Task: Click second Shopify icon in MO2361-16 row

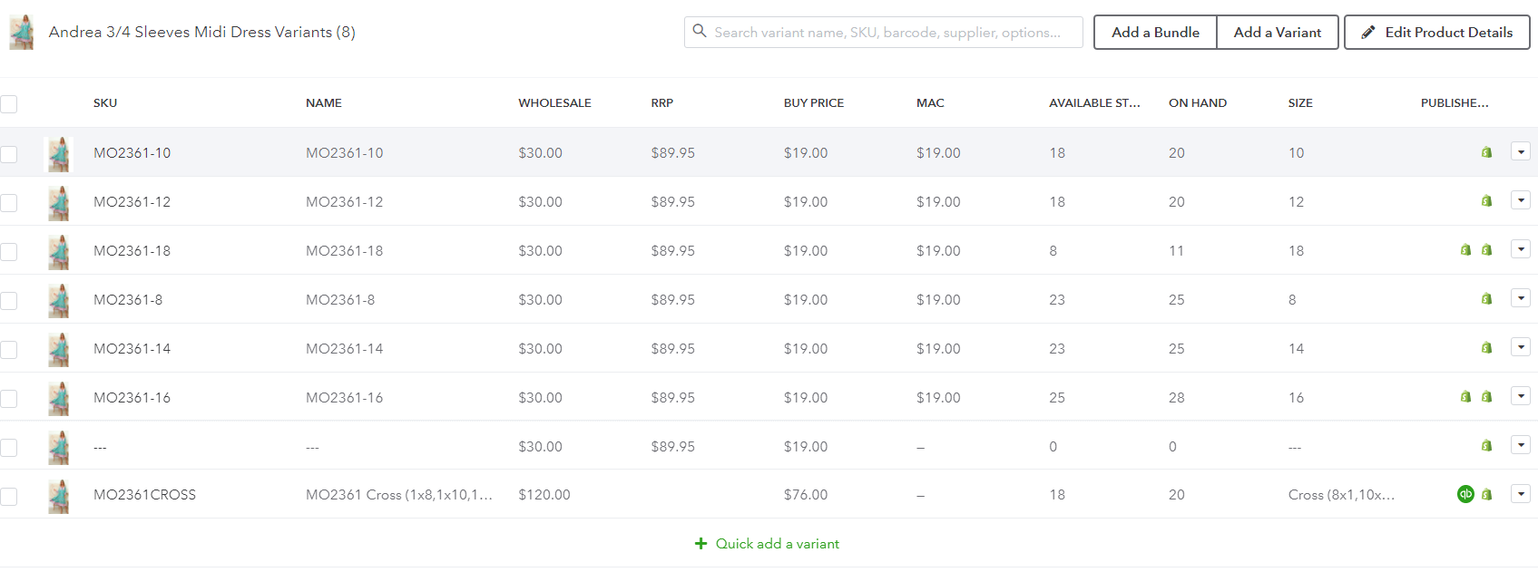Action: [x=1486, y=397]
